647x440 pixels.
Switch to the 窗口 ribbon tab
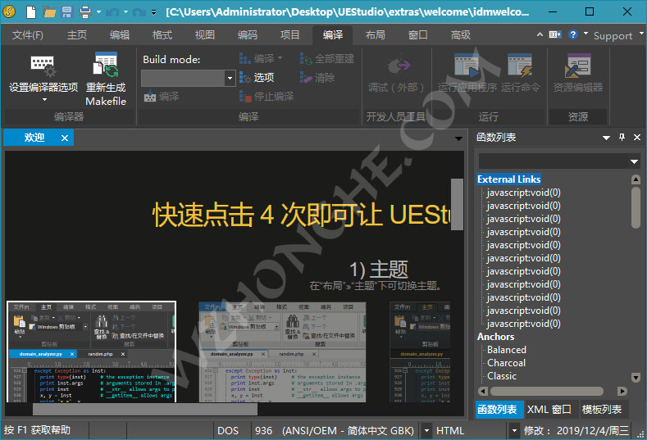418,35
